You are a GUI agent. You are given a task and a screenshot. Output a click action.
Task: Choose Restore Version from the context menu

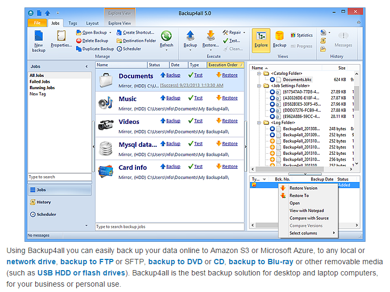click(x=303, y=188)
